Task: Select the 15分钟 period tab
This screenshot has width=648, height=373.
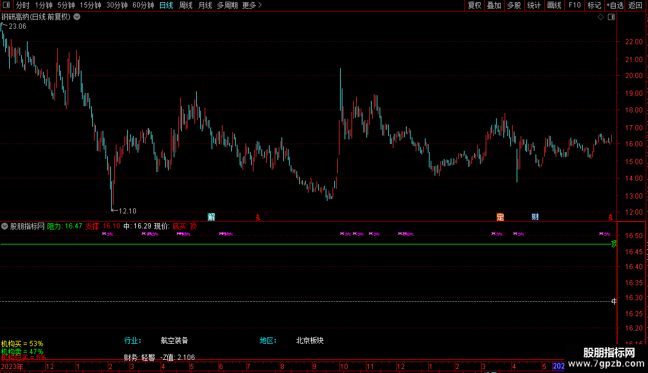Action: click(90, 5)
